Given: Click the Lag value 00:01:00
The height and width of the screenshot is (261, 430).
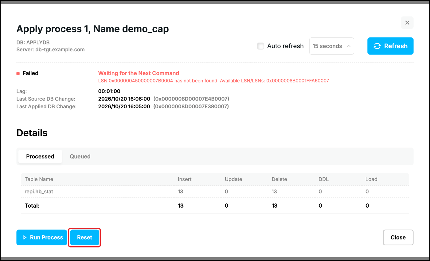Looking at the screenshot, I should (109, 91).
